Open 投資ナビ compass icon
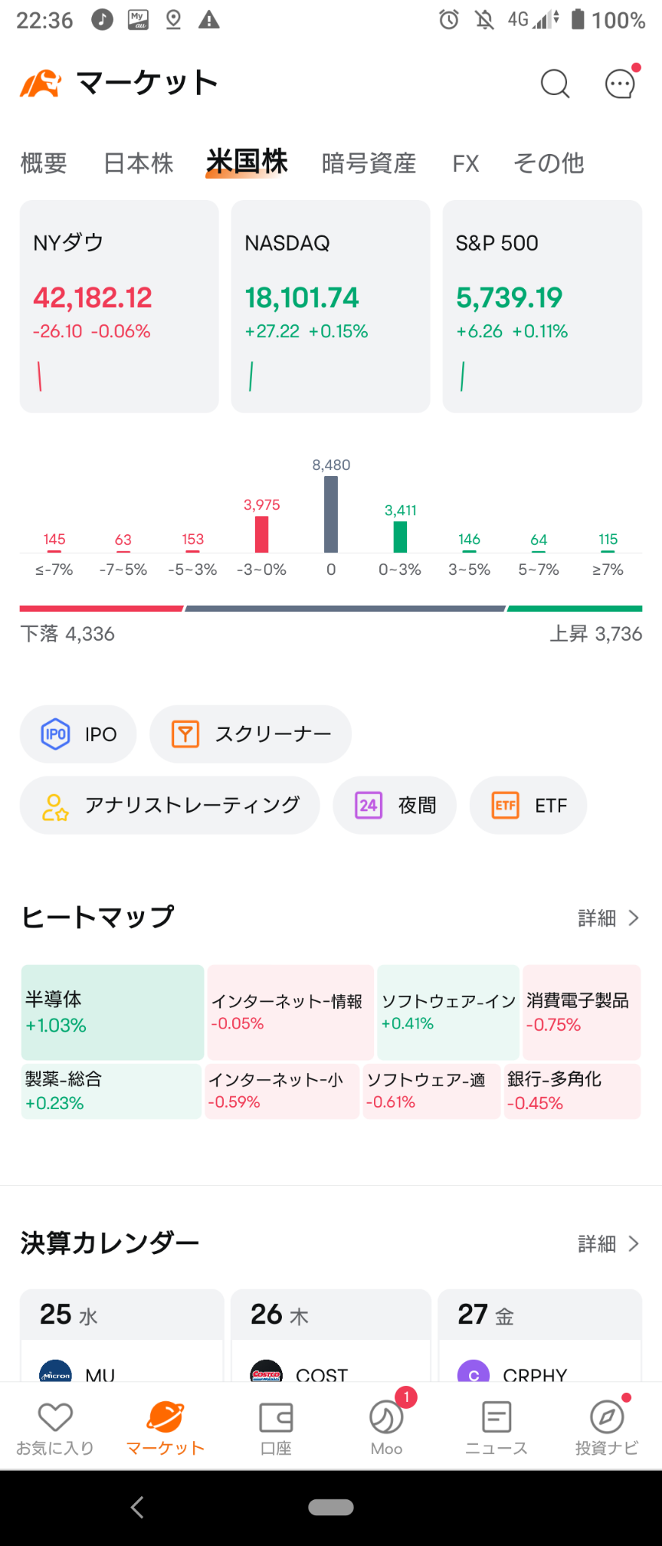662x1546 pixels. pyautogui.click(x=607, y=1418)
